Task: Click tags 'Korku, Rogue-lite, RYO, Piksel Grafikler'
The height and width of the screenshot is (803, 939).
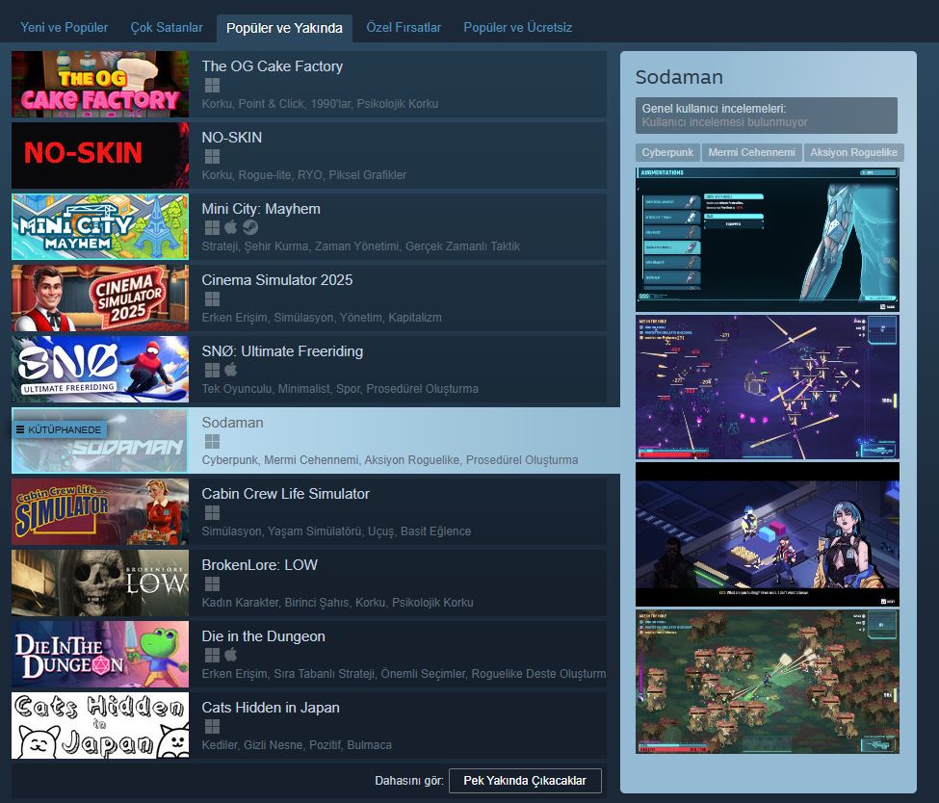Action: [x=304, y=175]
